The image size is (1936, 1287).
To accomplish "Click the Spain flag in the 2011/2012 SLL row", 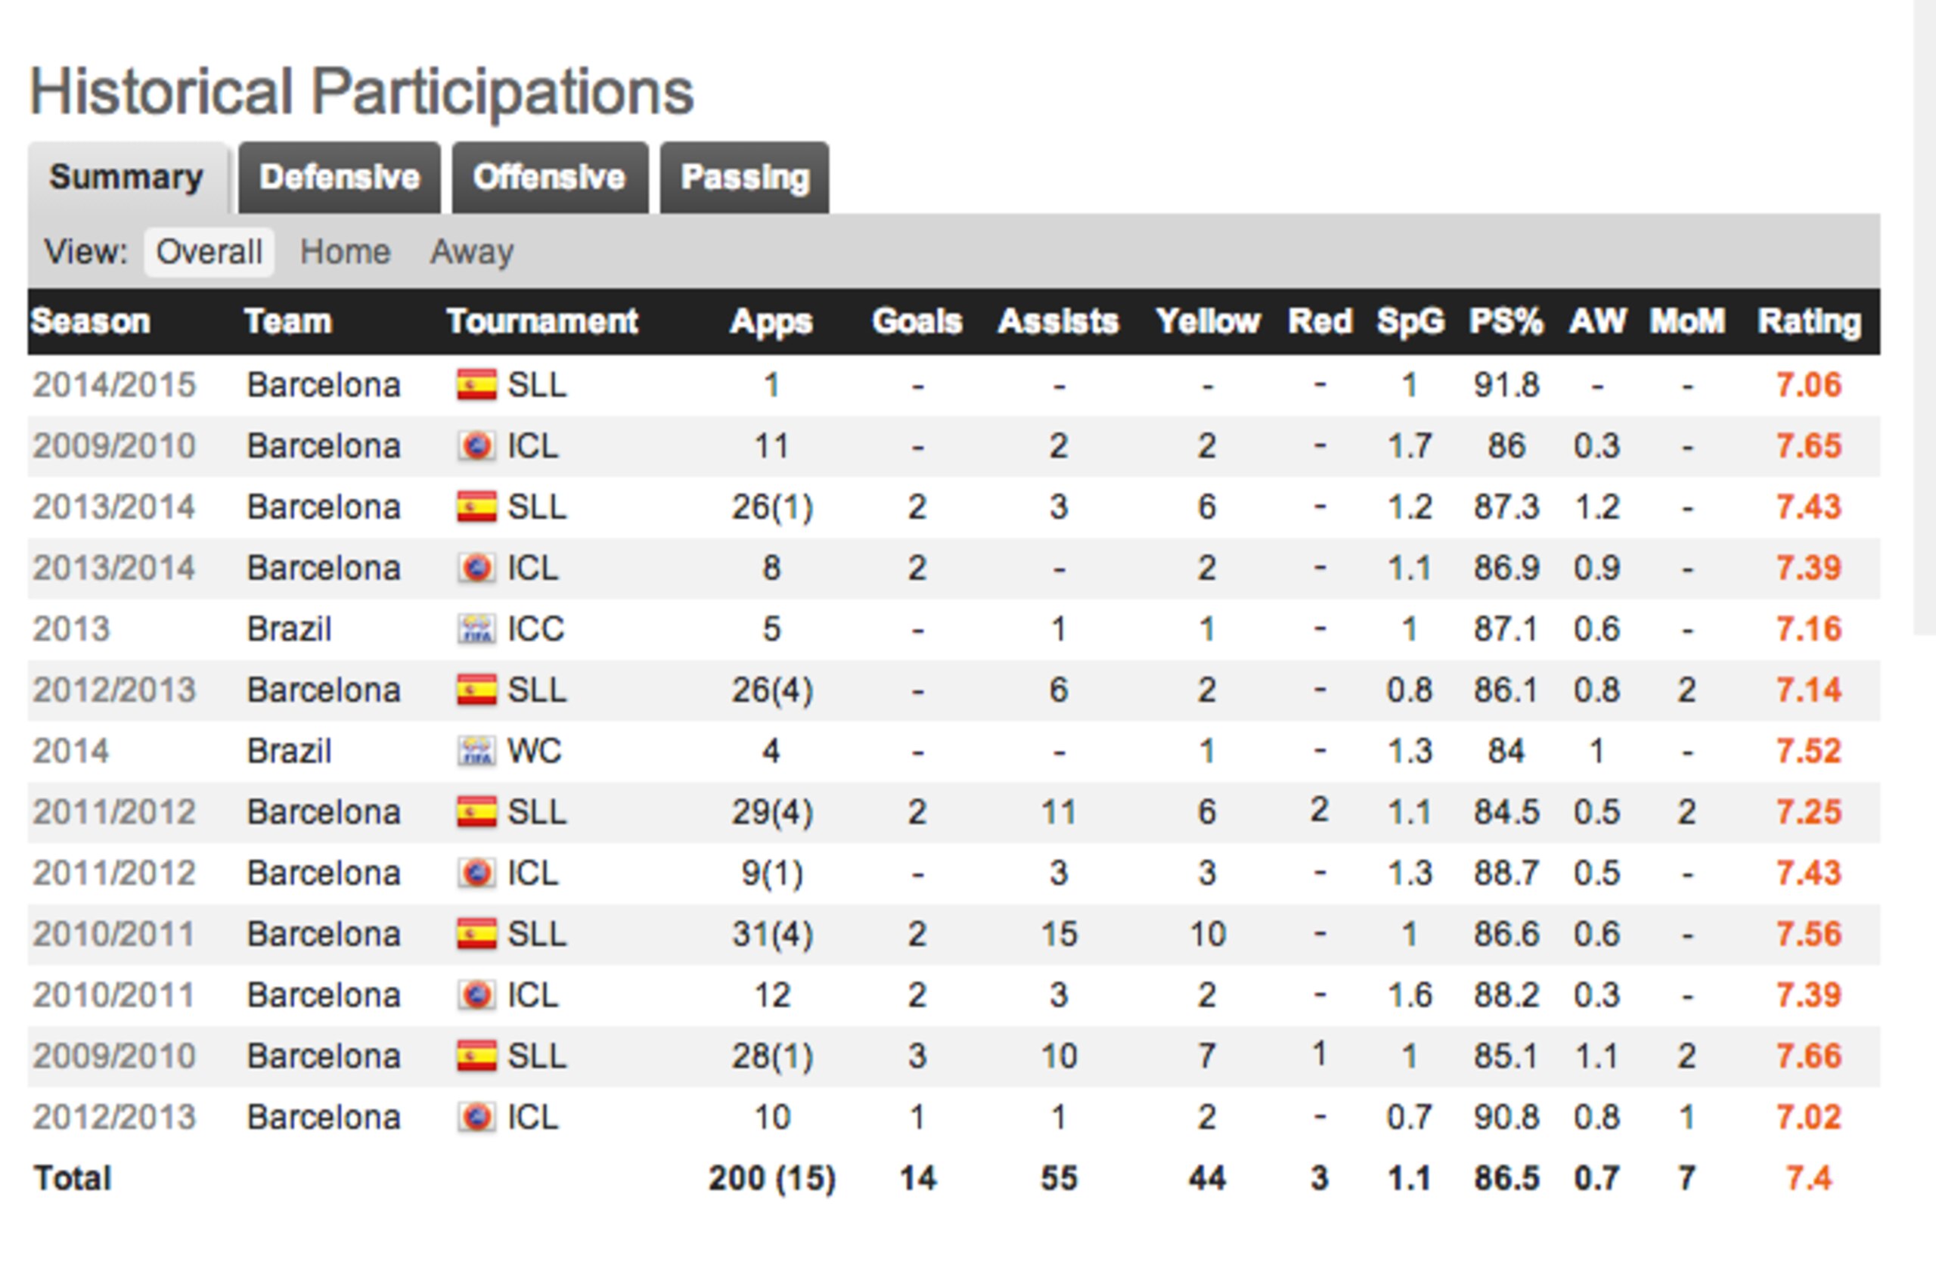I will (476, 812).
